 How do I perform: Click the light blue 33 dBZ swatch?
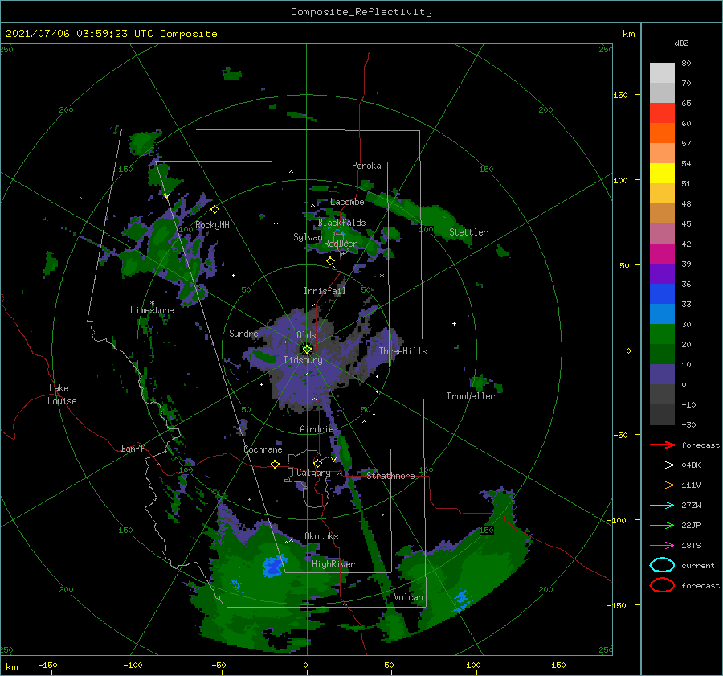662,313
